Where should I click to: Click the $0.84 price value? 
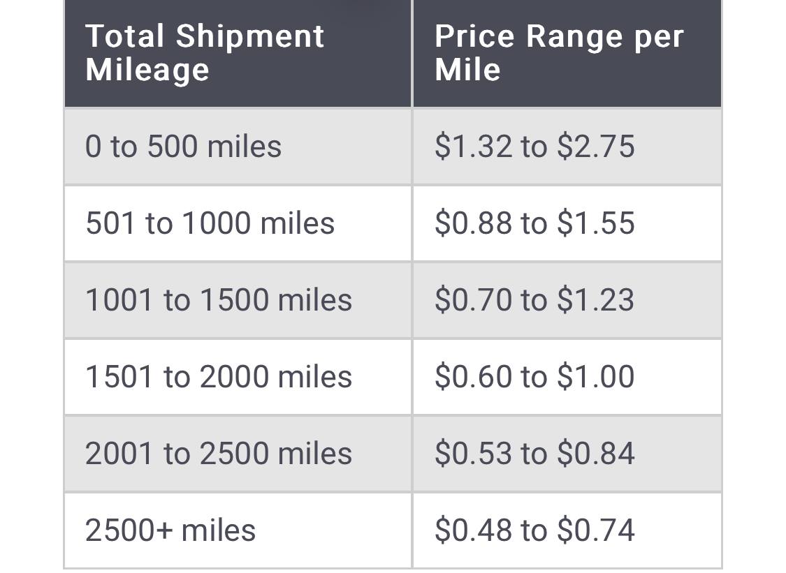pyautogui.click(x=596, y=454)
